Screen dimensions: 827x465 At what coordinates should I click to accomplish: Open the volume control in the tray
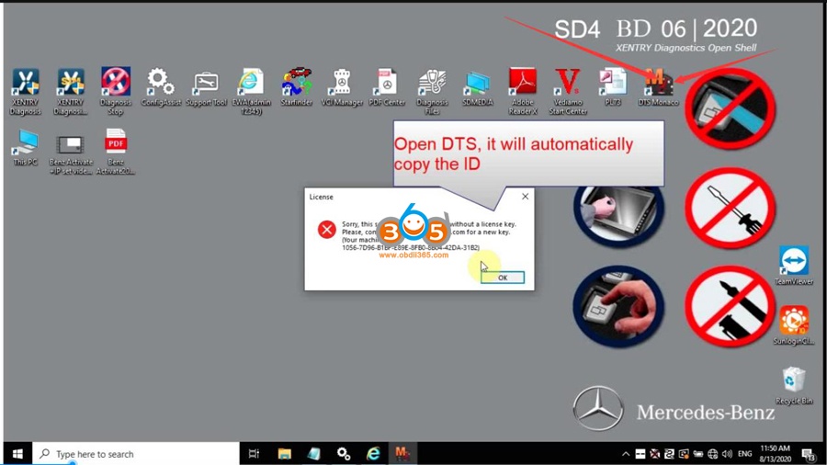coord(728,454)
